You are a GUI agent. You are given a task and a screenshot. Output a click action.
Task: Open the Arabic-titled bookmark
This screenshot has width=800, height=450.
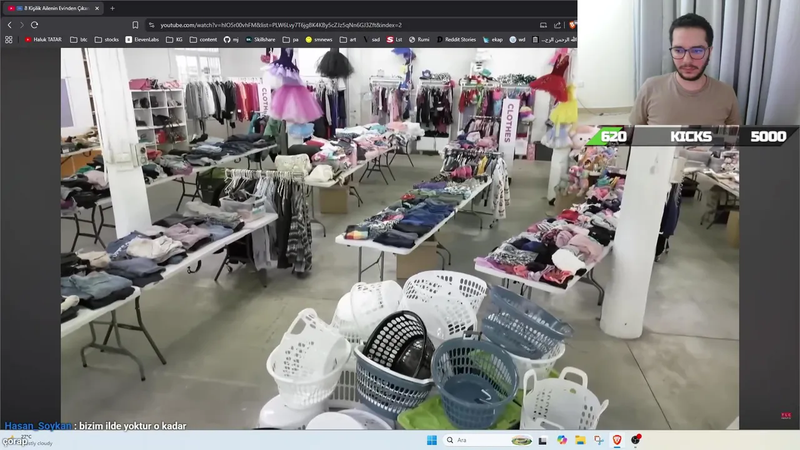click(554, 39)
